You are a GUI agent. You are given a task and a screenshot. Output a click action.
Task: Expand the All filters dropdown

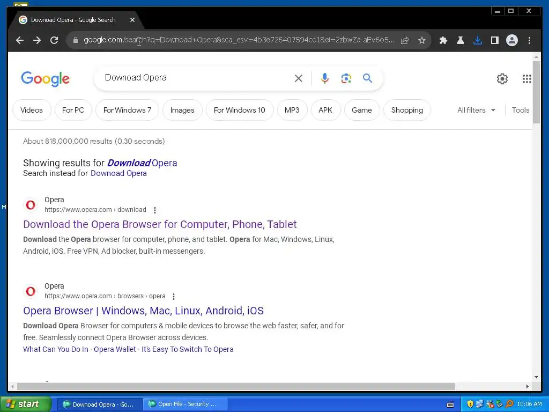pos(476,110)
